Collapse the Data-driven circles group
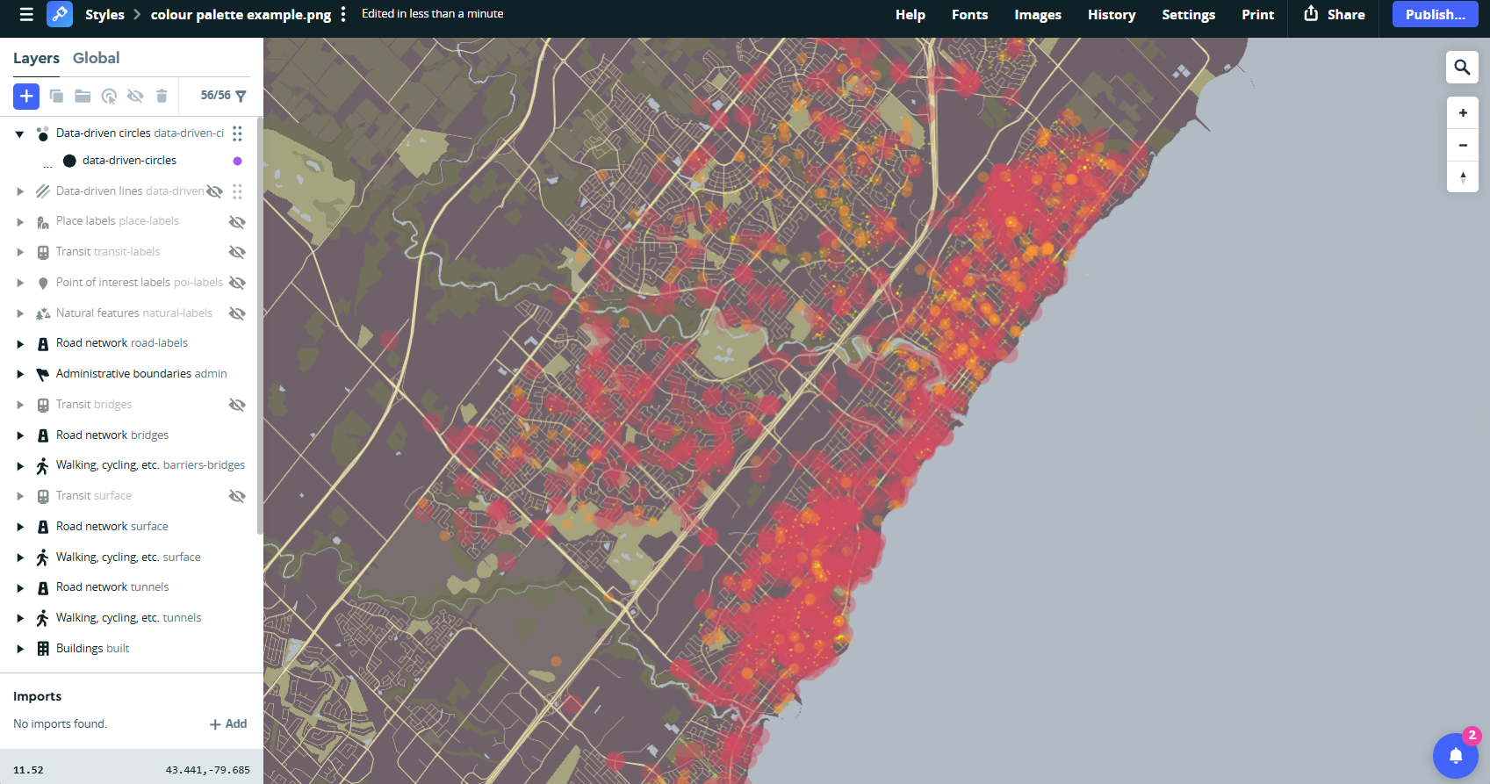 point(19,134)
